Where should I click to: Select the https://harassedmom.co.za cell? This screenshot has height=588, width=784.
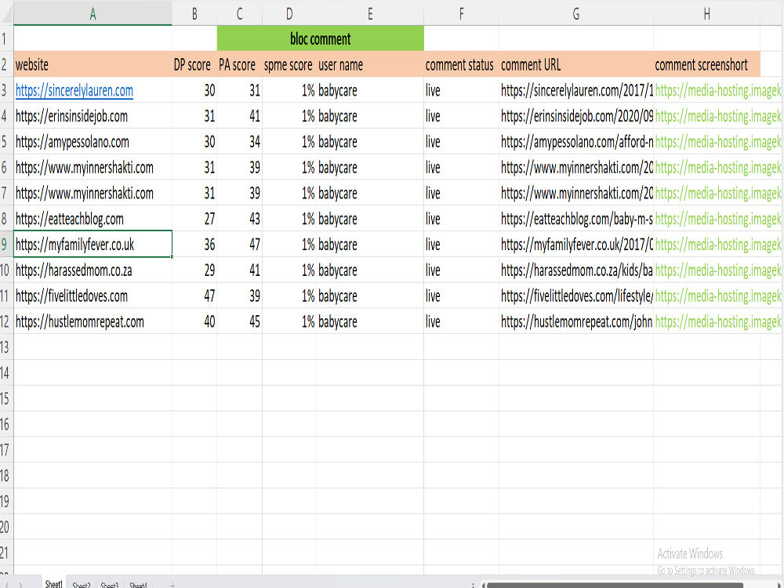93,270
